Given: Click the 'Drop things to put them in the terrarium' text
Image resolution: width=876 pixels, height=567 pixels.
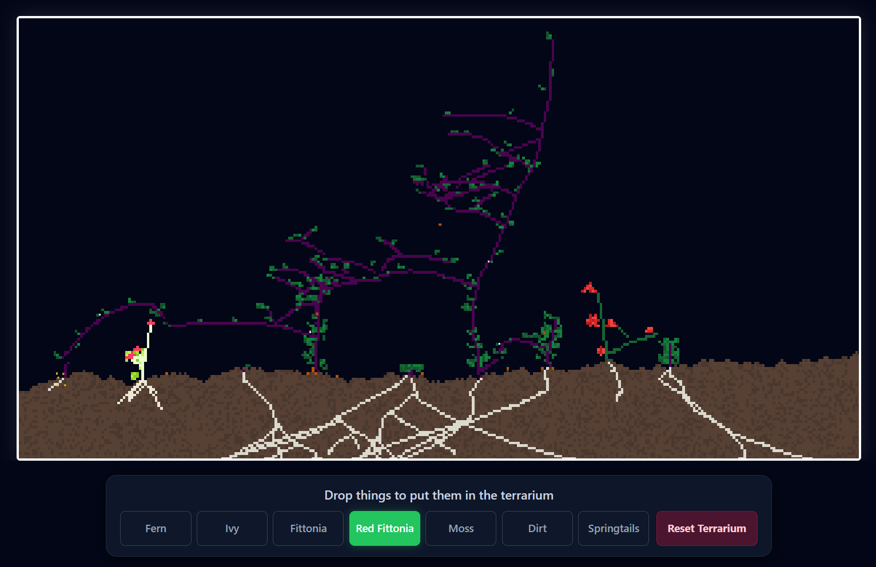Looking at the screenshot, I should click(439, 495).
